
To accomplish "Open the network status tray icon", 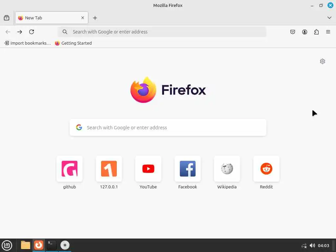I will pyautogui.click(x=304, y=246).
